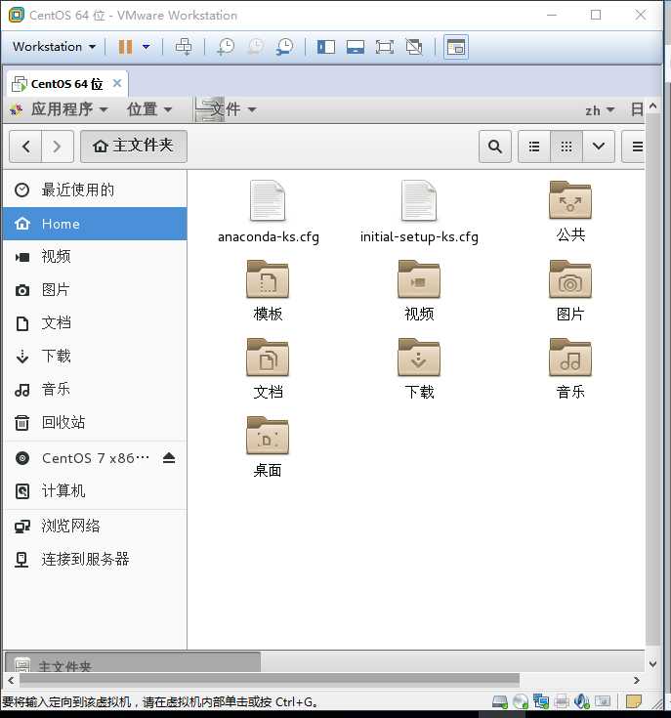Viewport: 671px width, 718px height.
Task: Click the printer status icon
Action: pyautogui.click(x=562, y=701)
